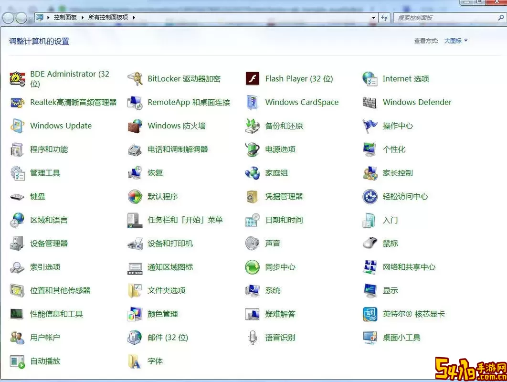Expand the 大图标 view mode dropdown

click(x=455, y=41)
